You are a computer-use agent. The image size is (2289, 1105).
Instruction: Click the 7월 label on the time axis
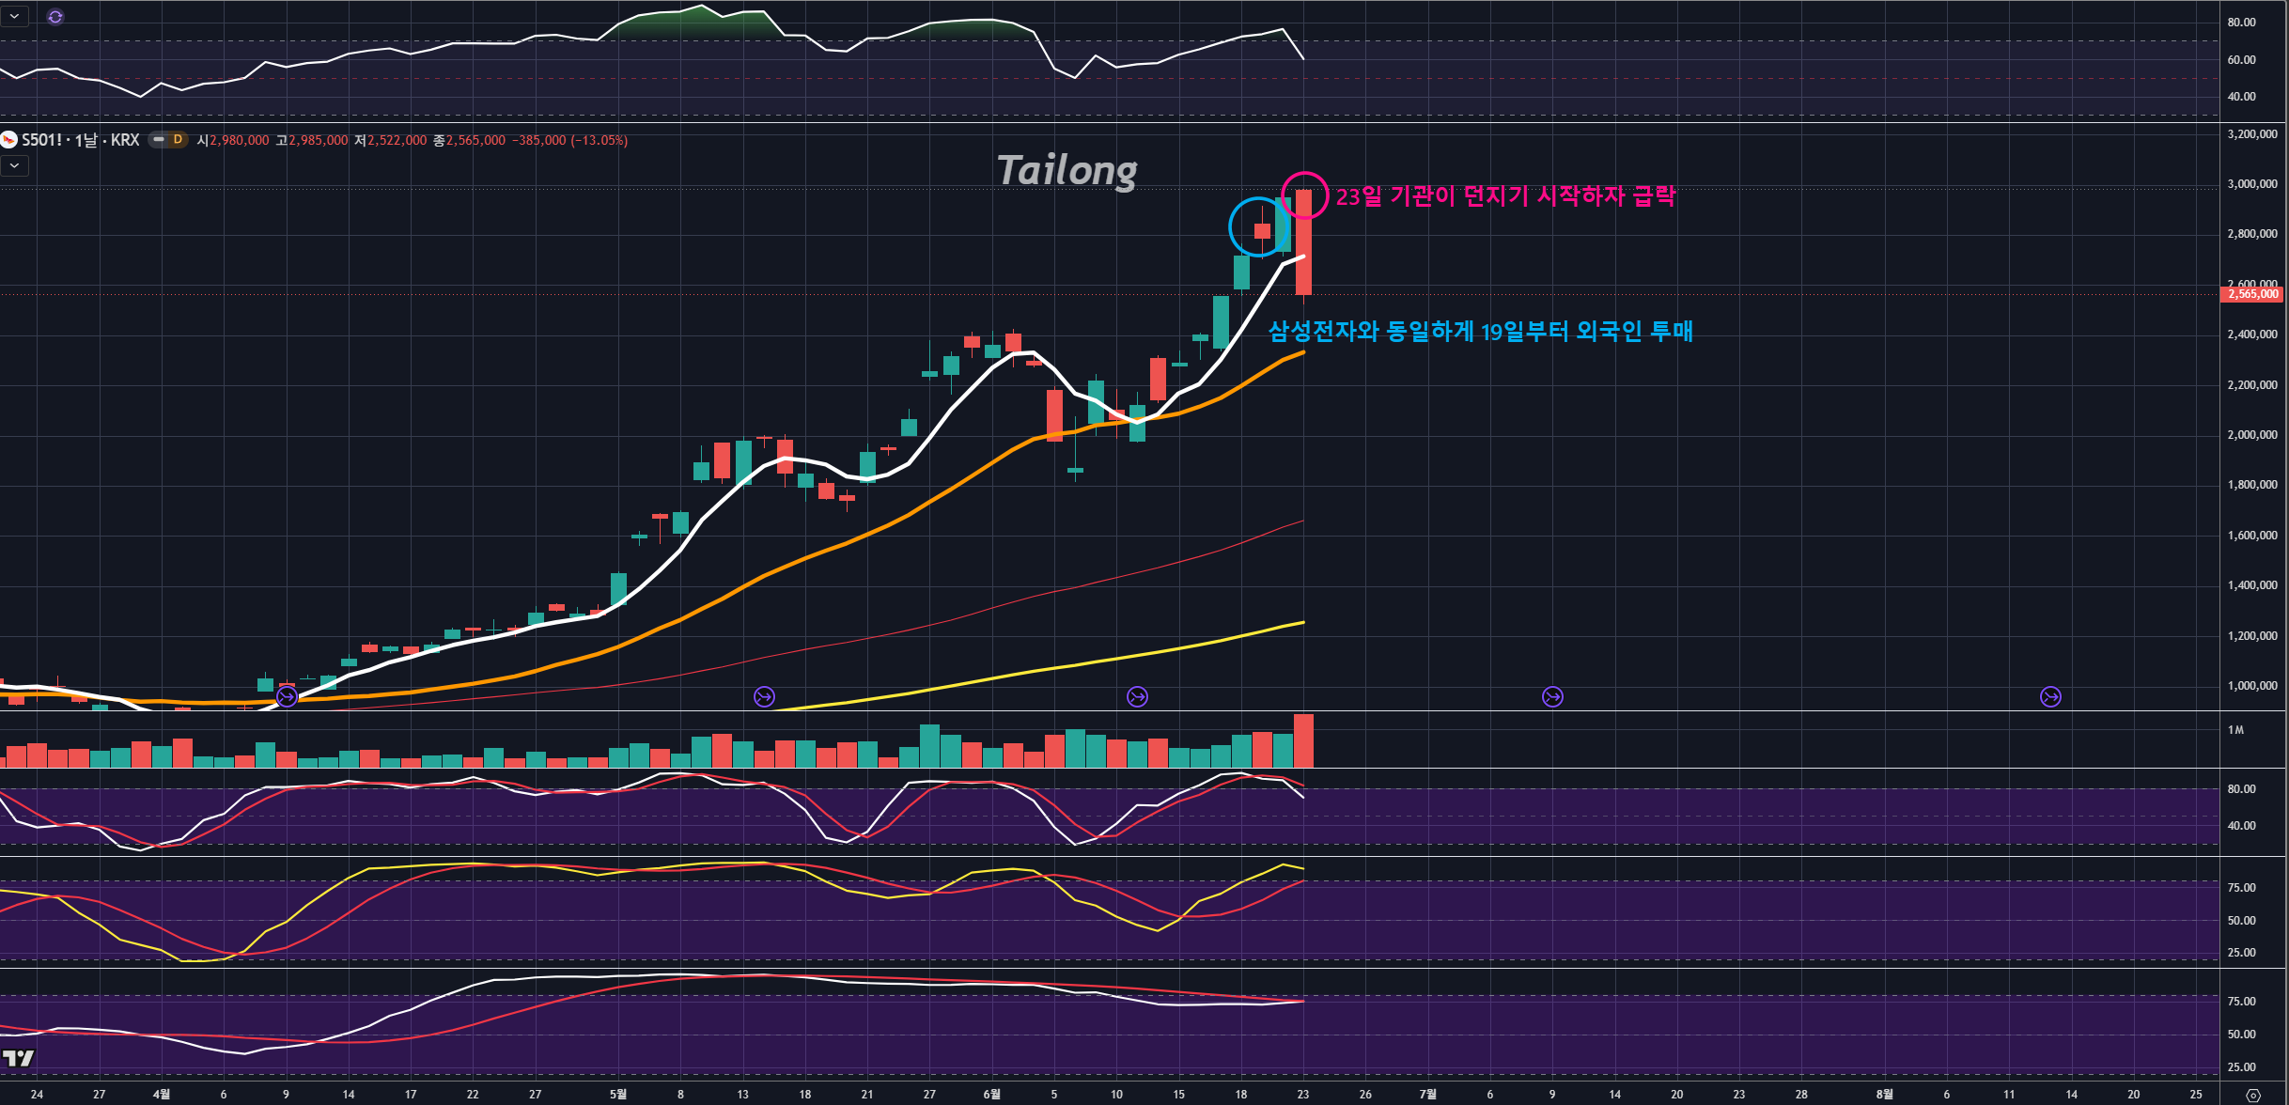tap(1427, 1094)
